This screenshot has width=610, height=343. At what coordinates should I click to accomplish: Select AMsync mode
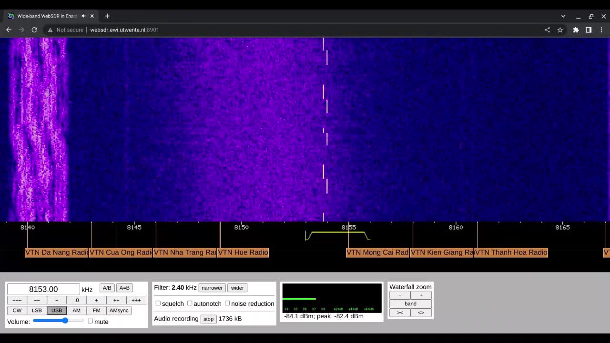pyautogui.click(x=119, y=310)
